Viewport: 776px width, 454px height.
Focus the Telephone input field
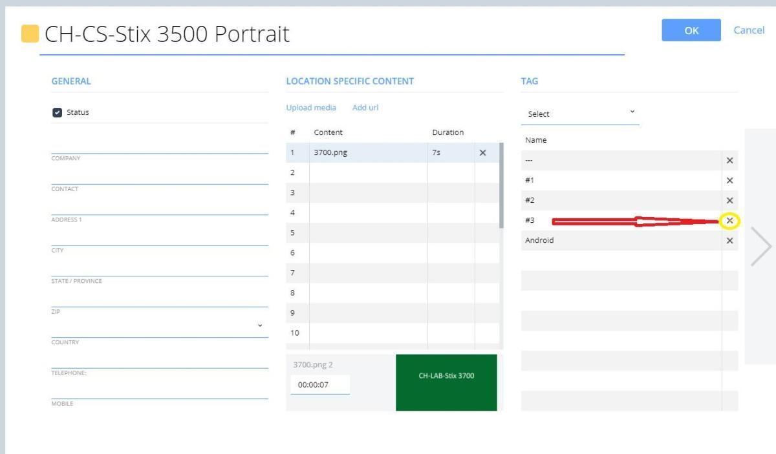point(160,360)
